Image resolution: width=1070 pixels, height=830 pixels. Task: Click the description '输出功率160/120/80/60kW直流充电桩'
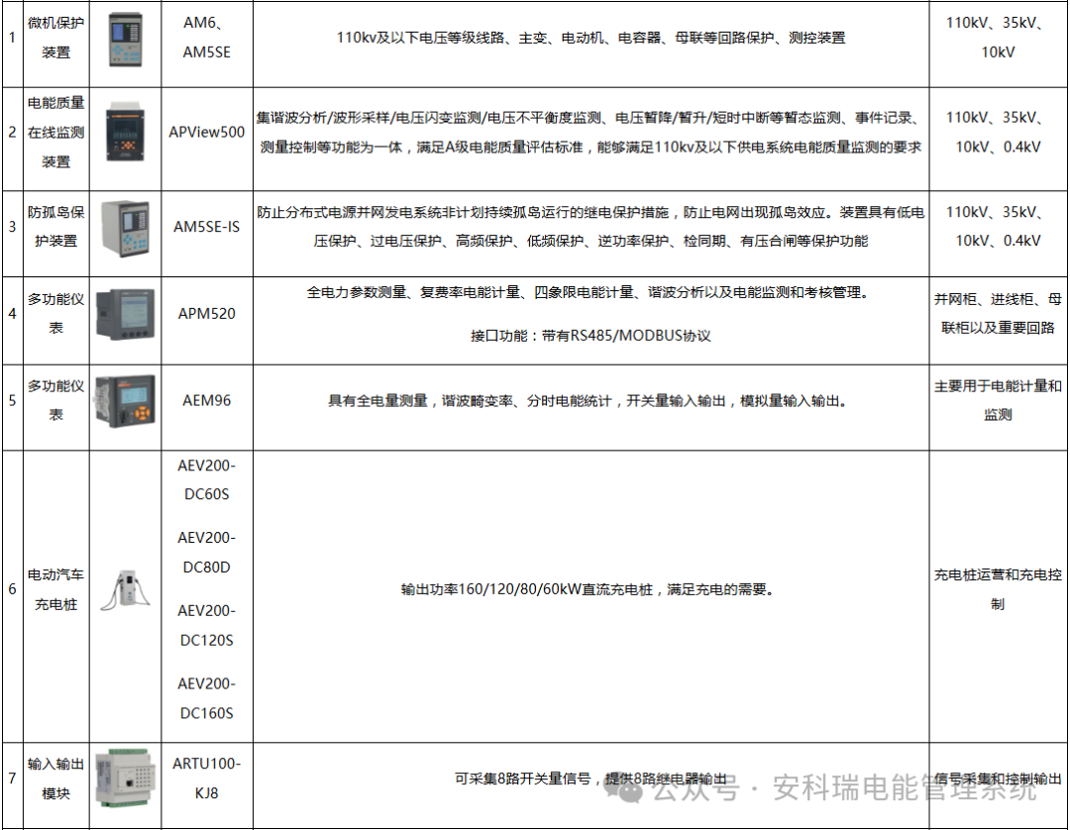point(590,590)
